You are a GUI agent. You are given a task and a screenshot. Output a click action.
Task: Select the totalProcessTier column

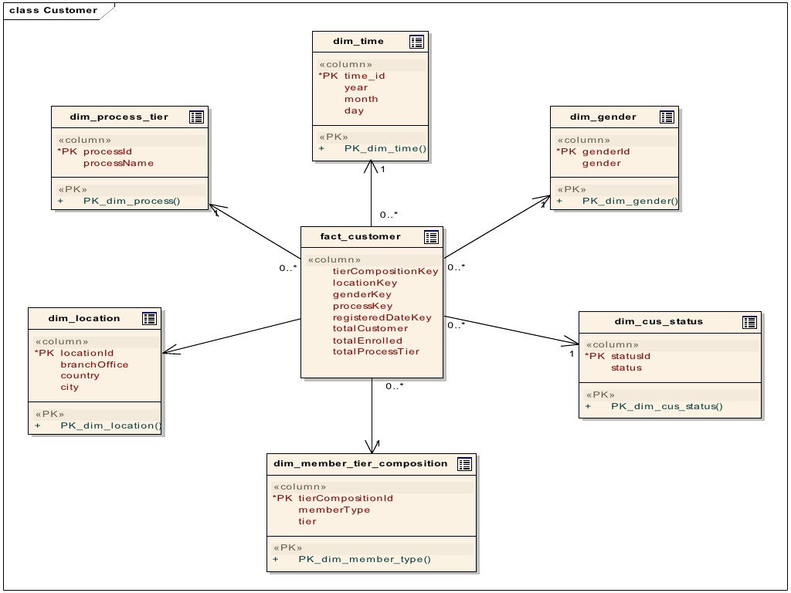pyautogui.click(x=376, y=352)
